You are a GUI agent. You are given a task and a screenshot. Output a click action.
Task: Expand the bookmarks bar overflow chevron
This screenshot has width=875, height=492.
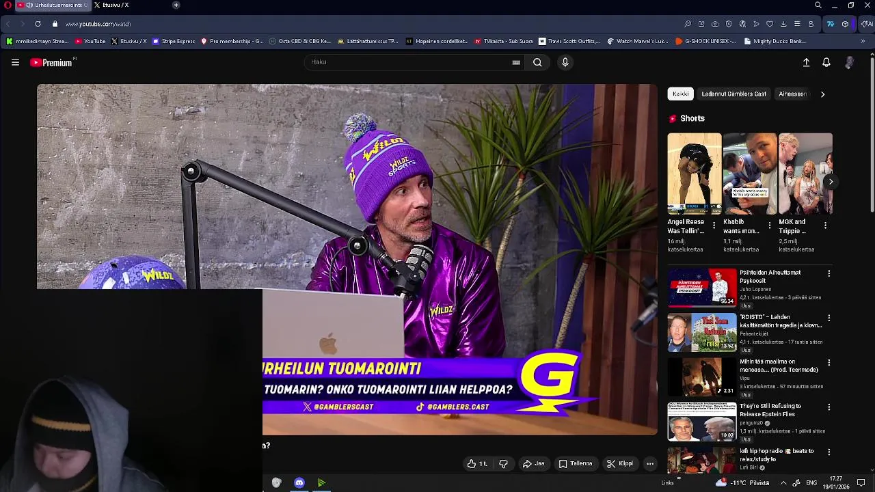863,41
